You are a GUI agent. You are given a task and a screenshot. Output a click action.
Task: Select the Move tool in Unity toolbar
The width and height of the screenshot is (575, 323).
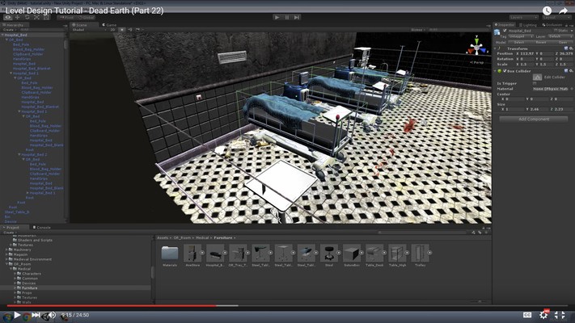pos(17,16)
